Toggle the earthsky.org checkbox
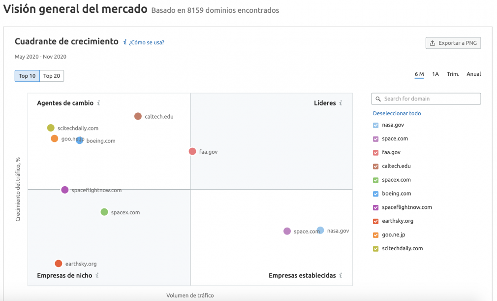Screen dimensions: 497x301 tap(375, 221)
